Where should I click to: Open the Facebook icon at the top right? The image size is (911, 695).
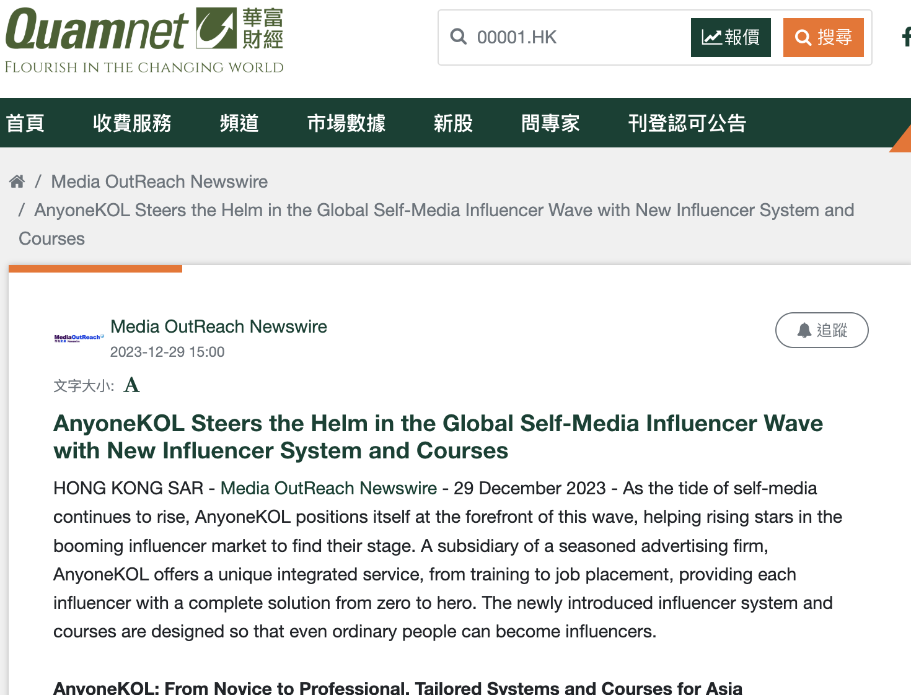(x=906, y=37)
